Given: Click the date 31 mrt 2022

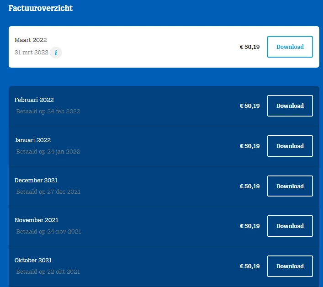Looking at the screenshot, I should (32, 53).
